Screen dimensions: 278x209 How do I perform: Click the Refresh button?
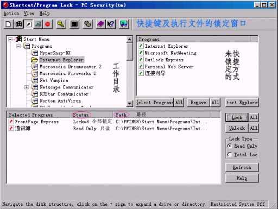(242, 167)
